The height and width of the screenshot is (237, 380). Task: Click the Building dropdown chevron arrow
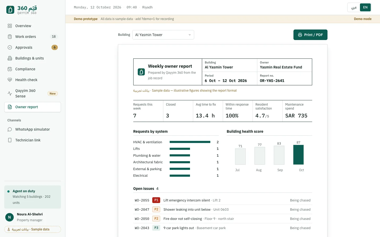189,35
